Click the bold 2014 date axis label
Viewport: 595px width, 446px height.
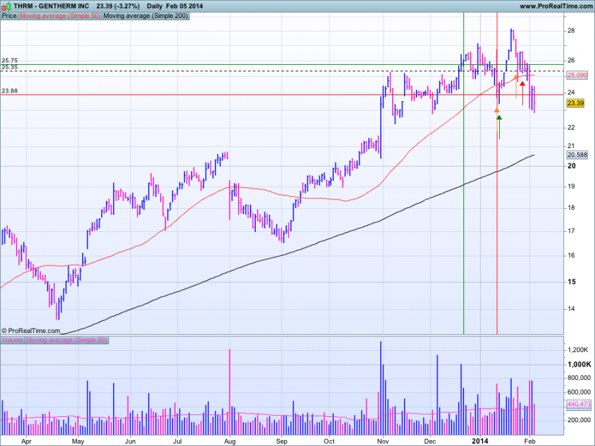point(480,441)
